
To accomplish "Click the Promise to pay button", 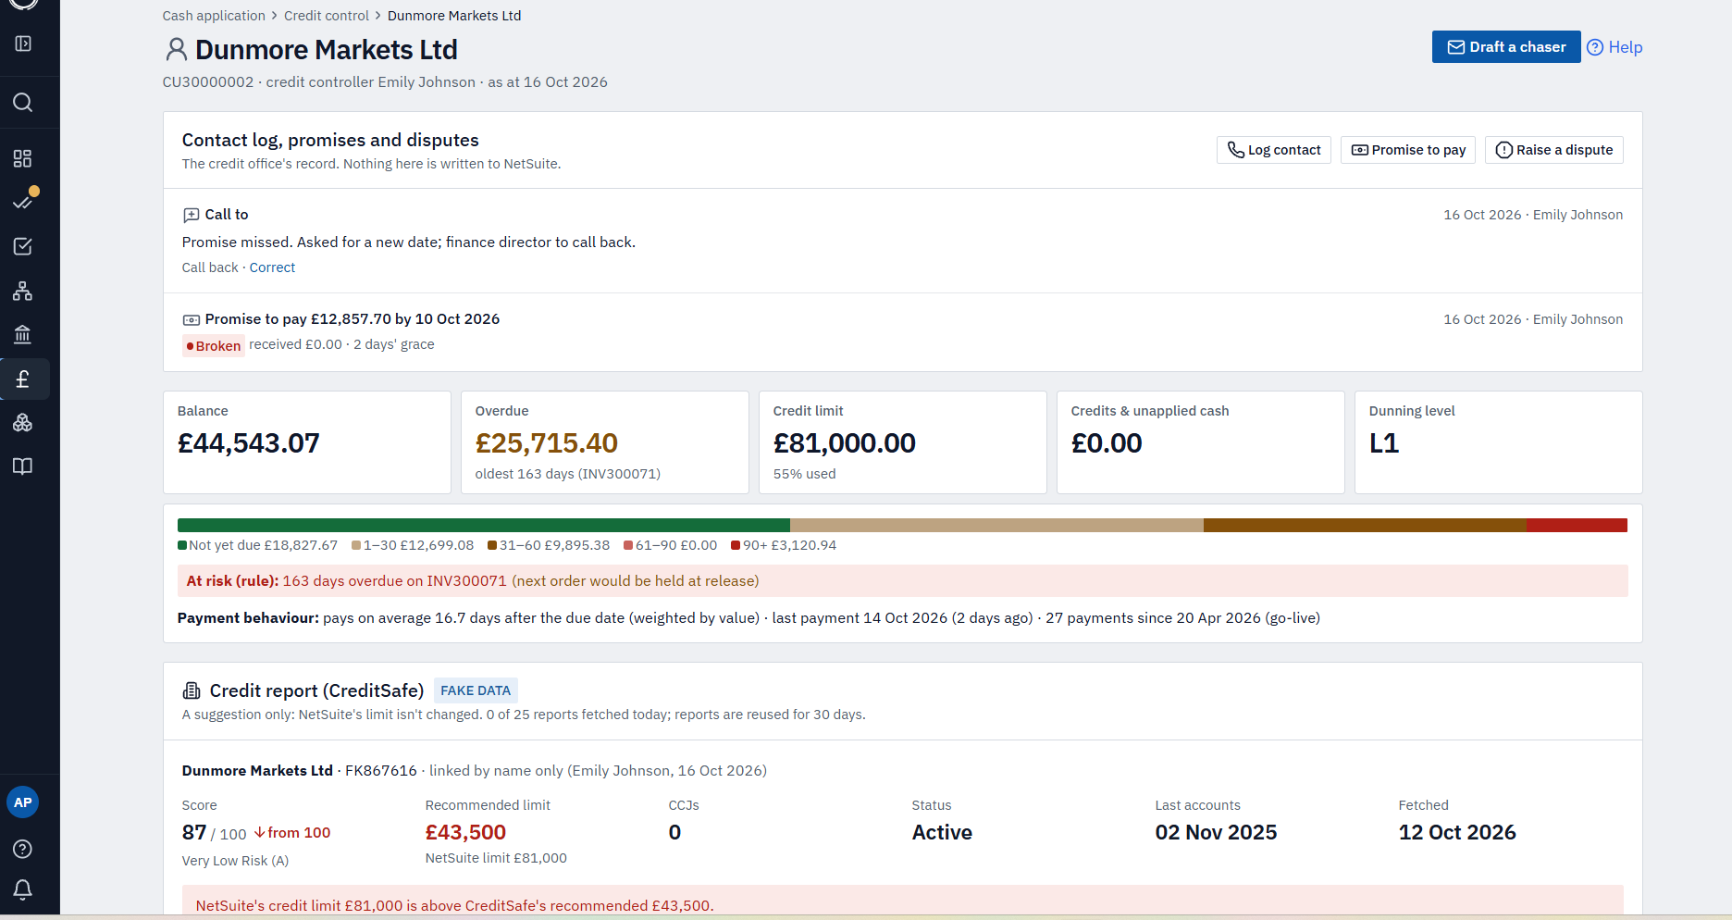I will (x=1408, y=150).
